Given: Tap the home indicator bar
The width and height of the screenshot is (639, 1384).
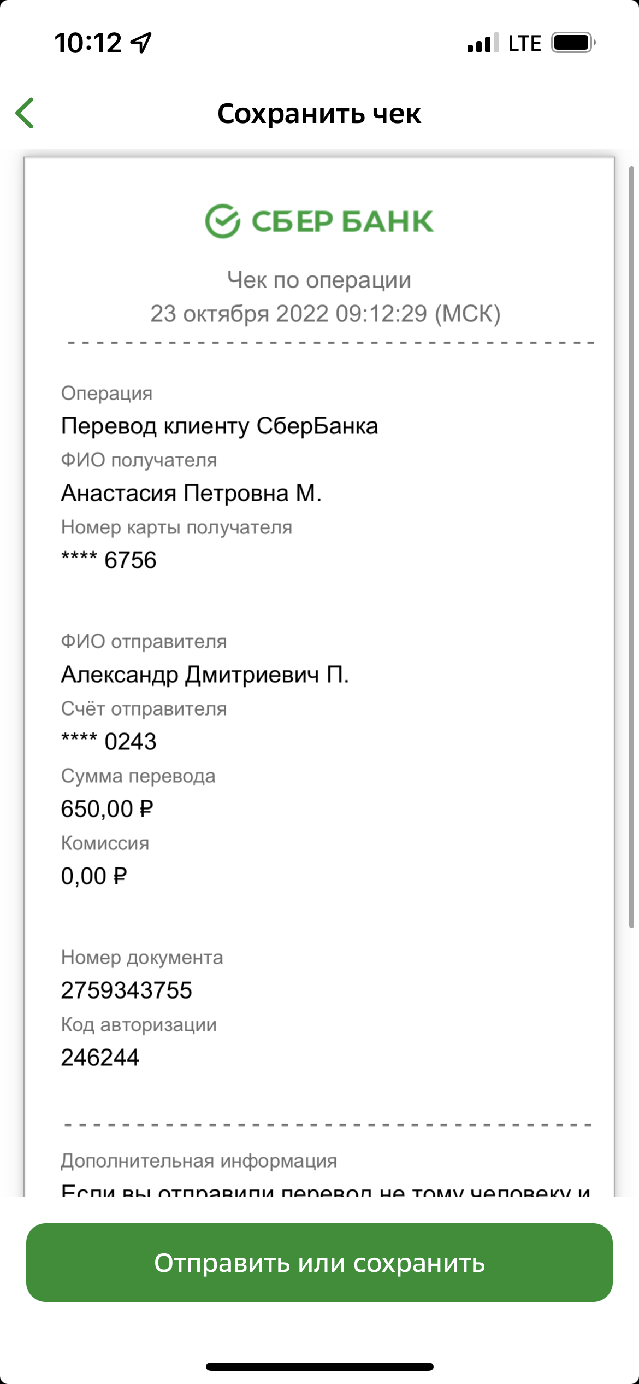Looking at the screenshot, I should tap(319, 1367).
